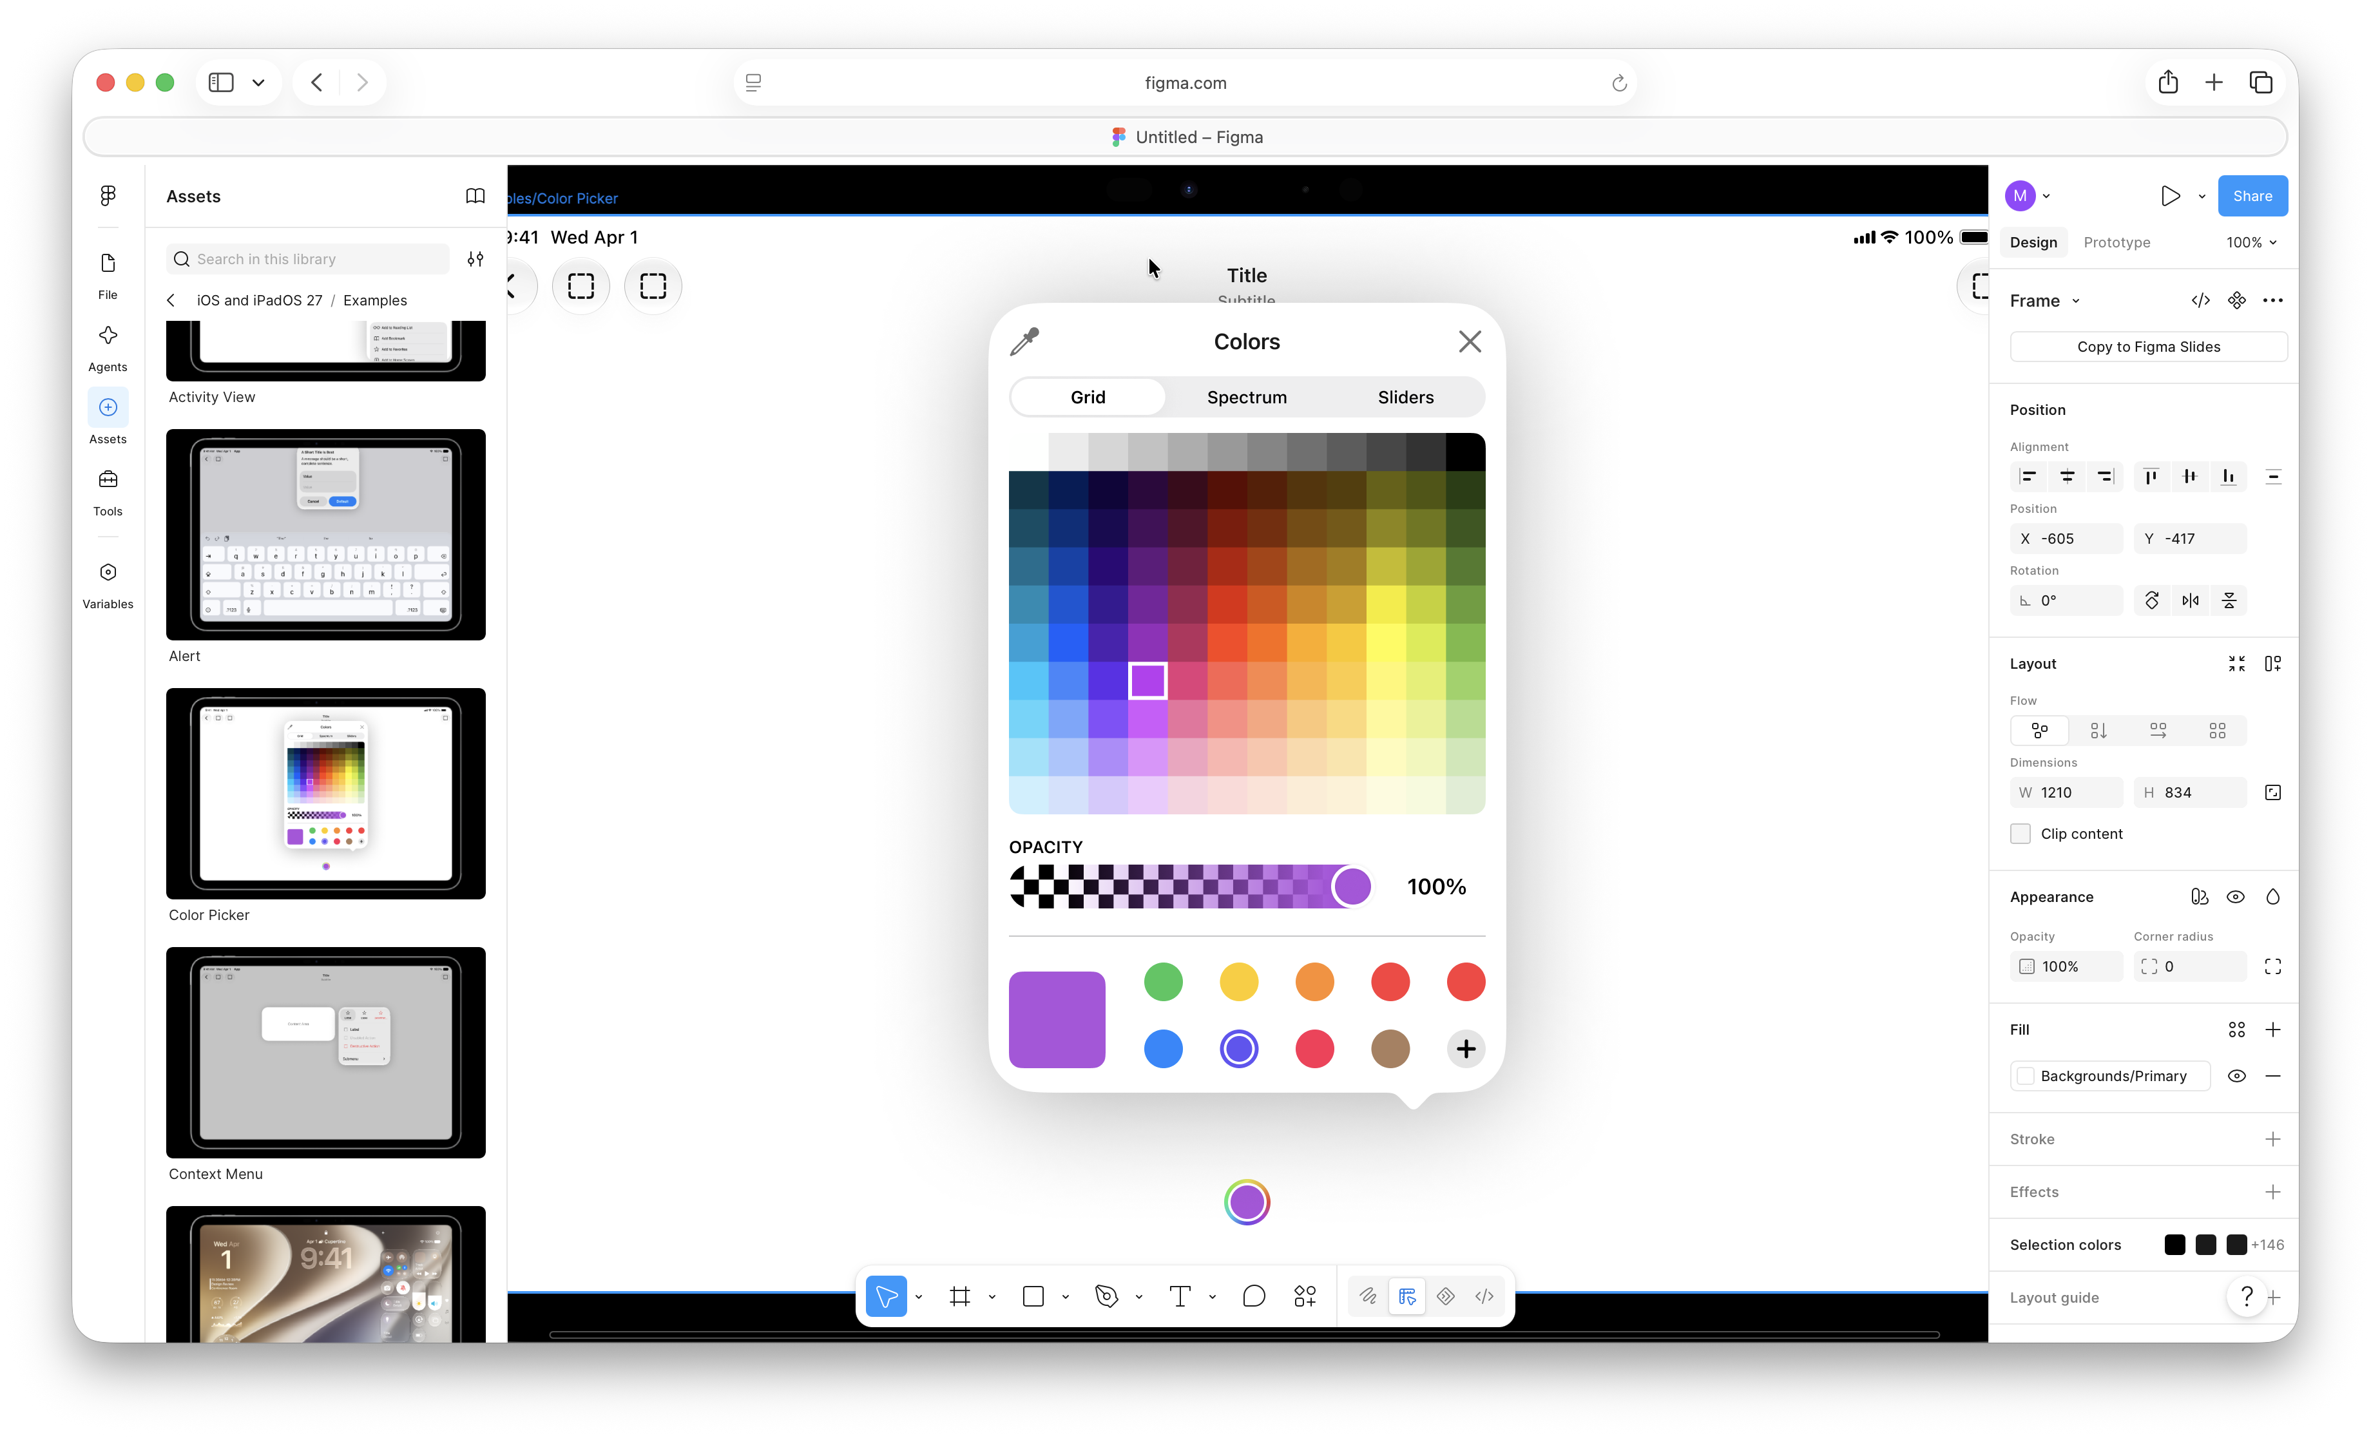The image size is (2371, 1438).
Task: Open the Agents panel
Action: click(108, 347)
